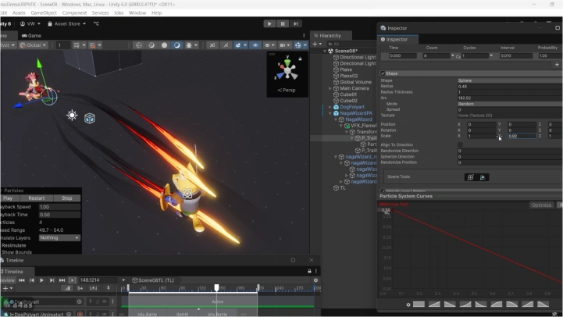Screen dimensions: 563x317
Task: Toggle the wireframe draw mode globe icon
Action: [139, 45]
